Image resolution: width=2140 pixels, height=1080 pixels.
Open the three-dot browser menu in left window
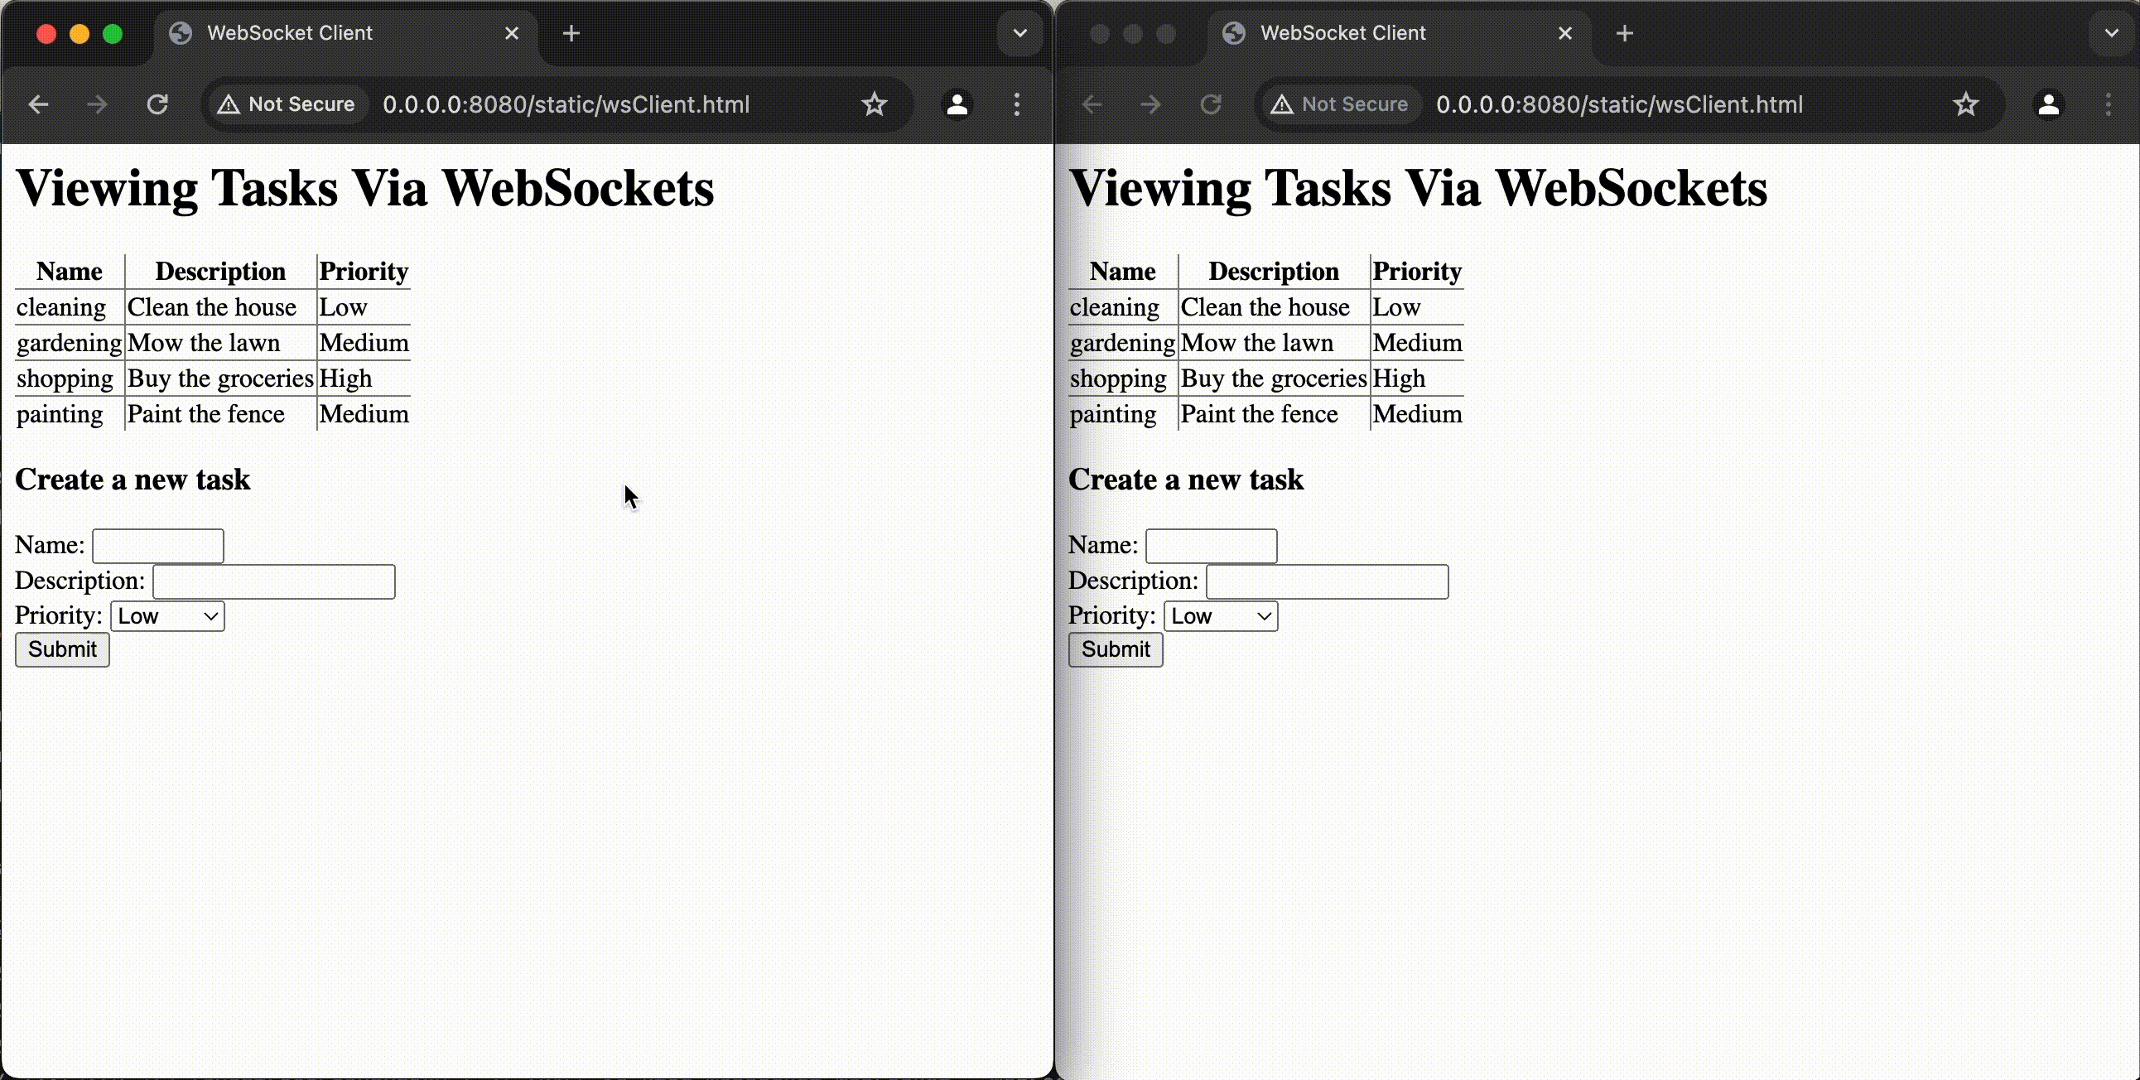click(x=1016, y=104)
